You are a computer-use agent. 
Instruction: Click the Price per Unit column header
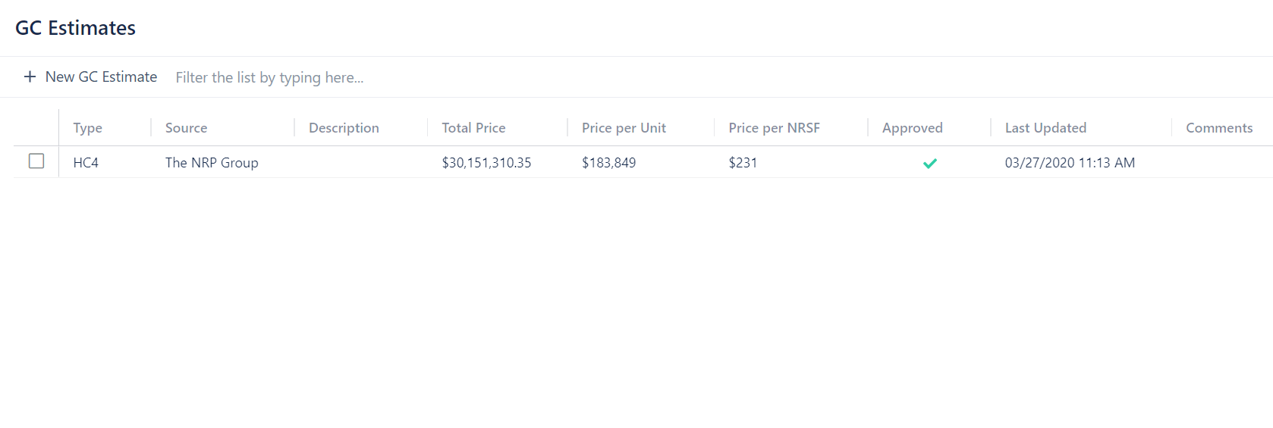click(x=624, y=128)
